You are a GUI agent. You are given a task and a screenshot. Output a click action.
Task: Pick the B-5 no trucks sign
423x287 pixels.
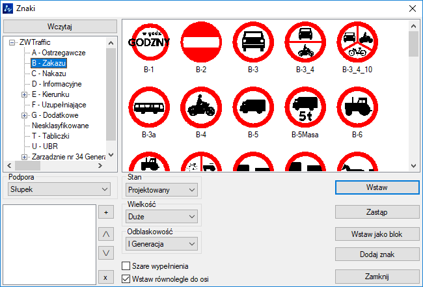click(253, 108)
